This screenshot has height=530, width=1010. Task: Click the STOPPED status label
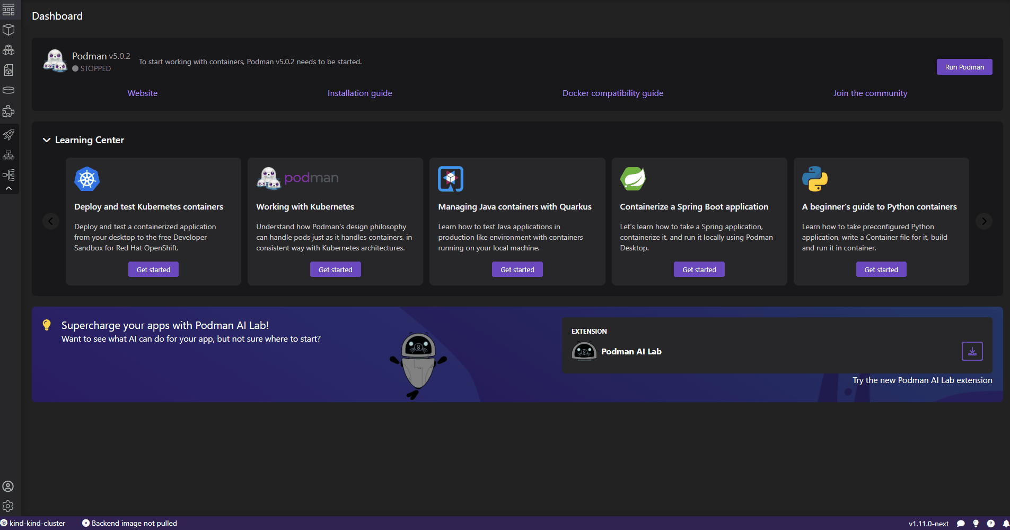pos(95,68)
